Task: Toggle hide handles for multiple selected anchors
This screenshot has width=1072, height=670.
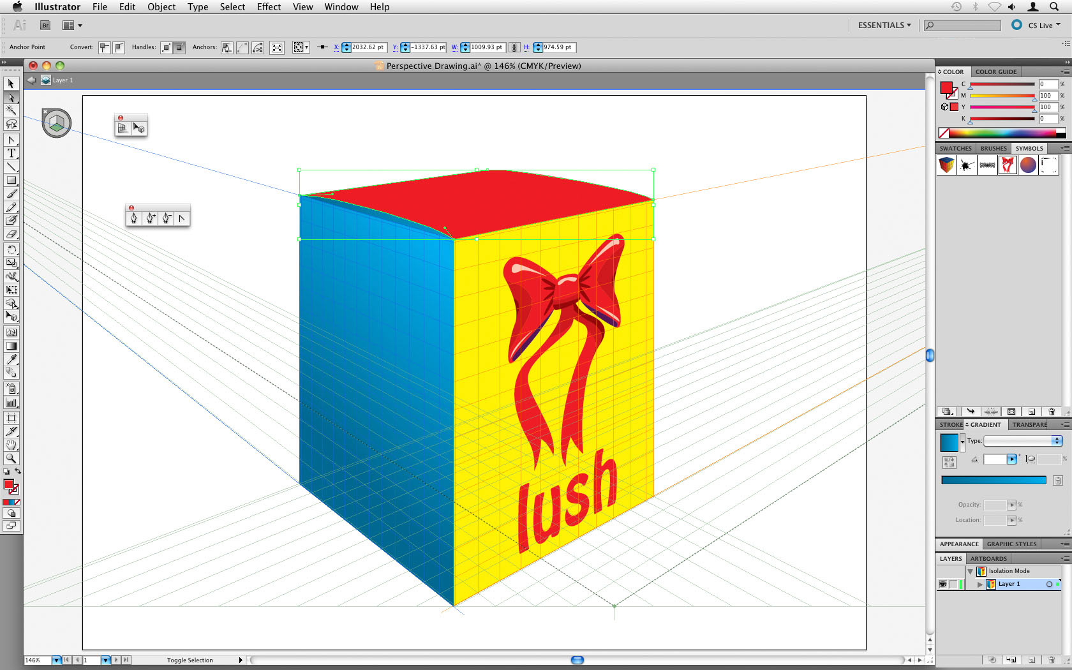Action: (179, 47)
